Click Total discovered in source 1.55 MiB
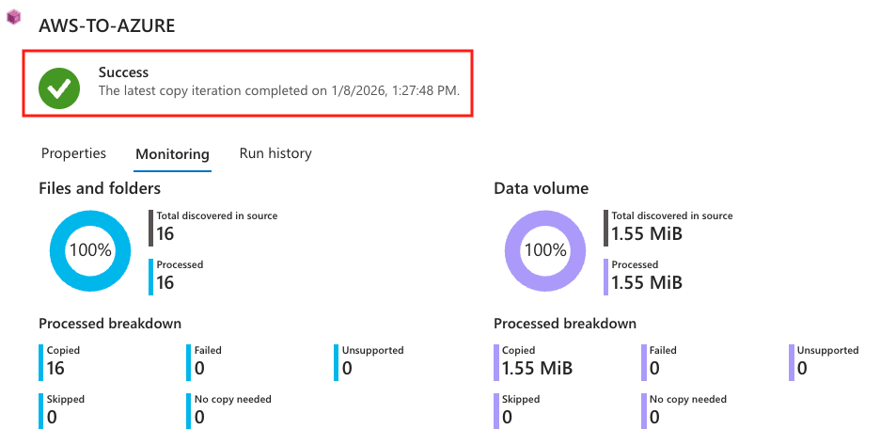This screenshot has width=880, height=445. [646, 233]
